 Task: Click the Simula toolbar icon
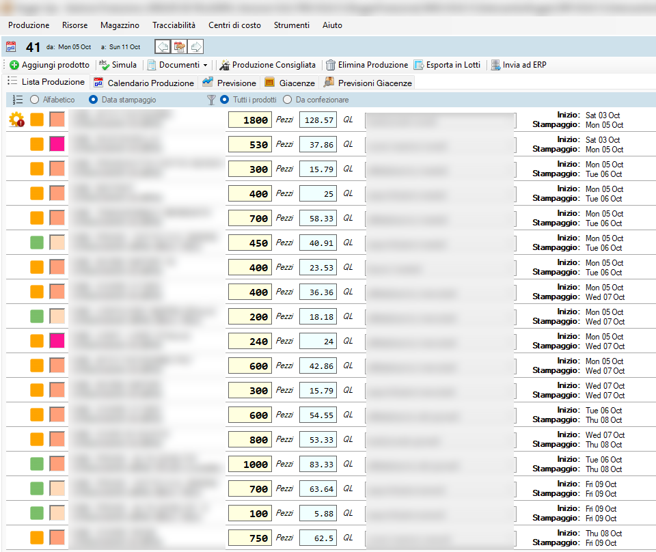pos(104,65)
